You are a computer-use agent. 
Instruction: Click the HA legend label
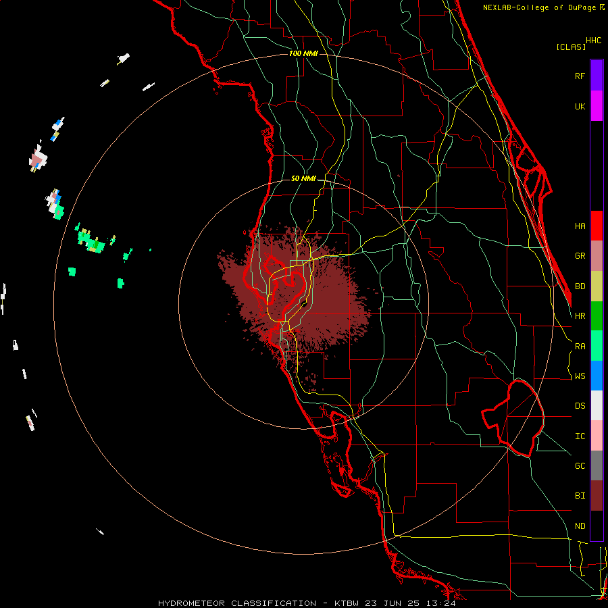[x=580, y=226]
